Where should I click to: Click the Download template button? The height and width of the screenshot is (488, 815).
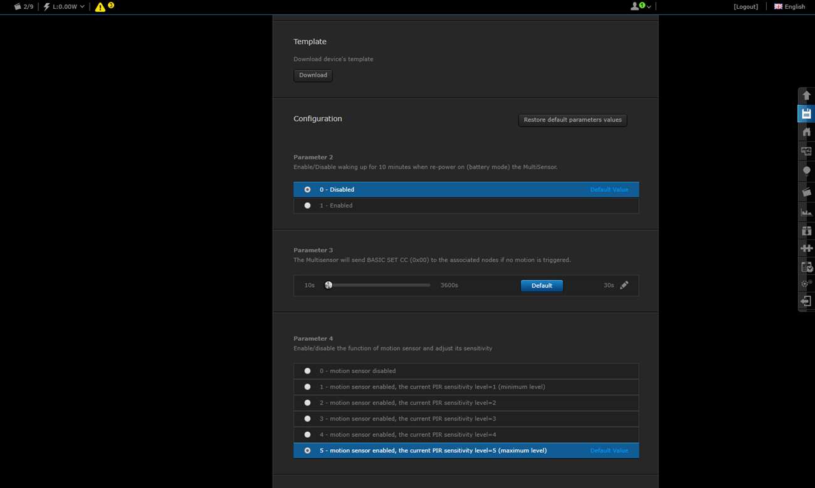pyautogui.click(x=313, y=75)
